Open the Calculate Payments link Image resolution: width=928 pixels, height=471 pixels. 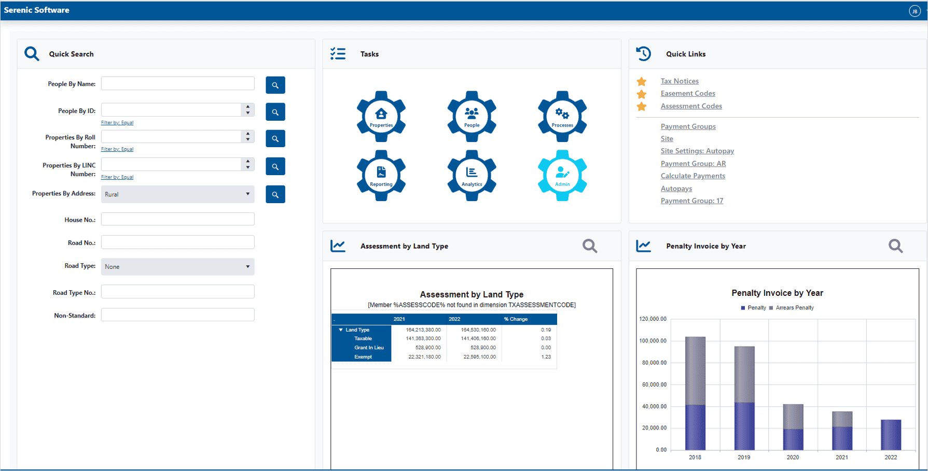click(x=693, y=176)
